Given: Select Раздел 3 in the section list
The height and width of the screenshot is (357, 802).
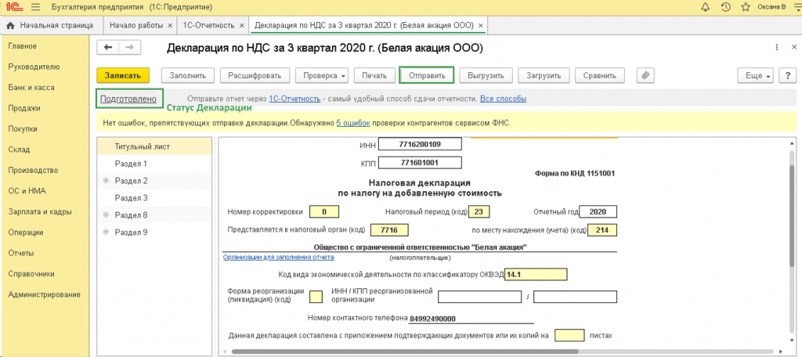Looking at the screenshot, I should (x=154, y=197).
